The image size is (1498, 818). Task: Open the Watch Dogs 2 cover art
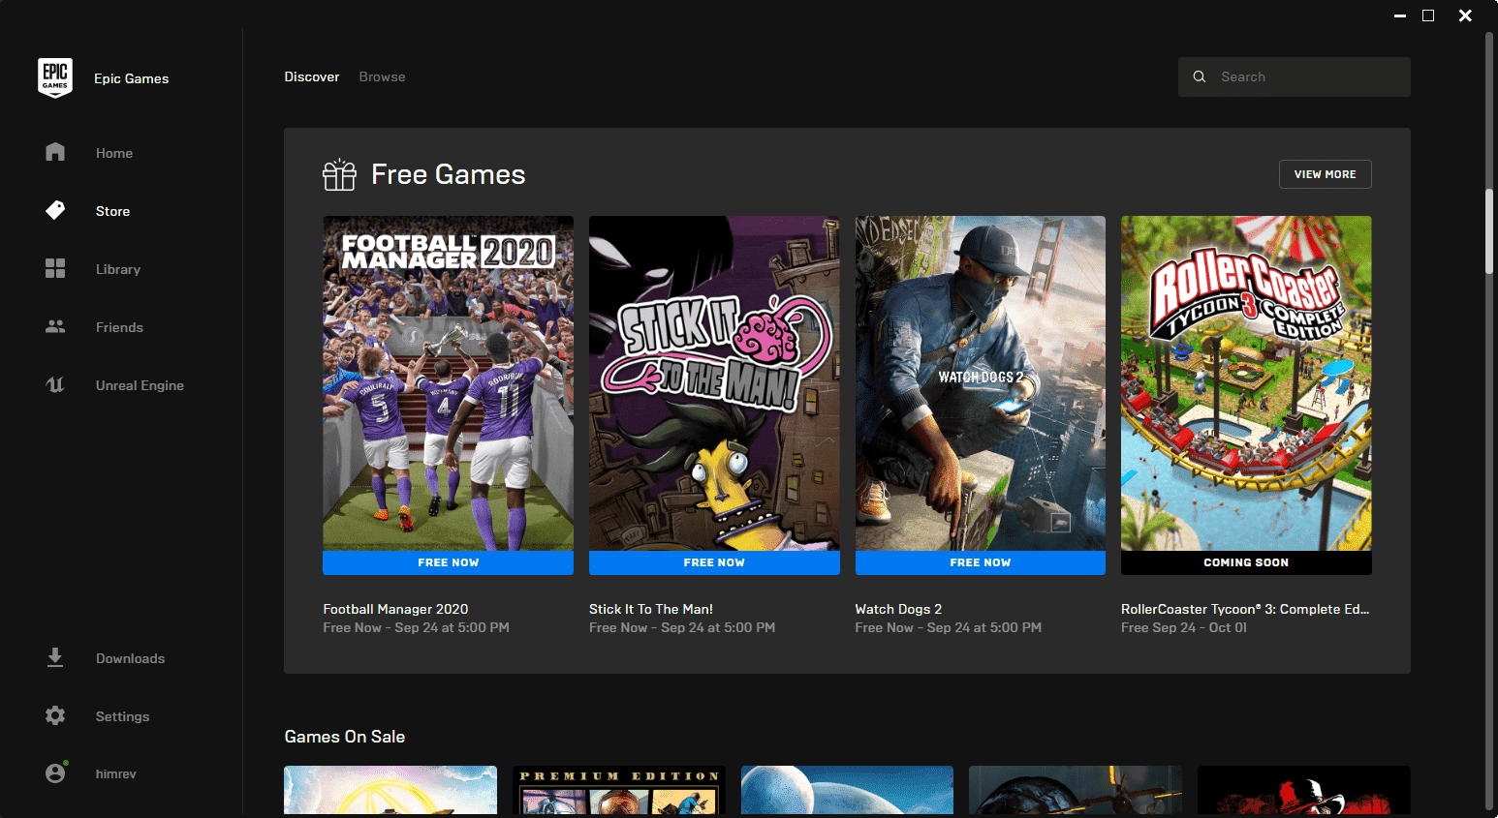pos(980,383)
